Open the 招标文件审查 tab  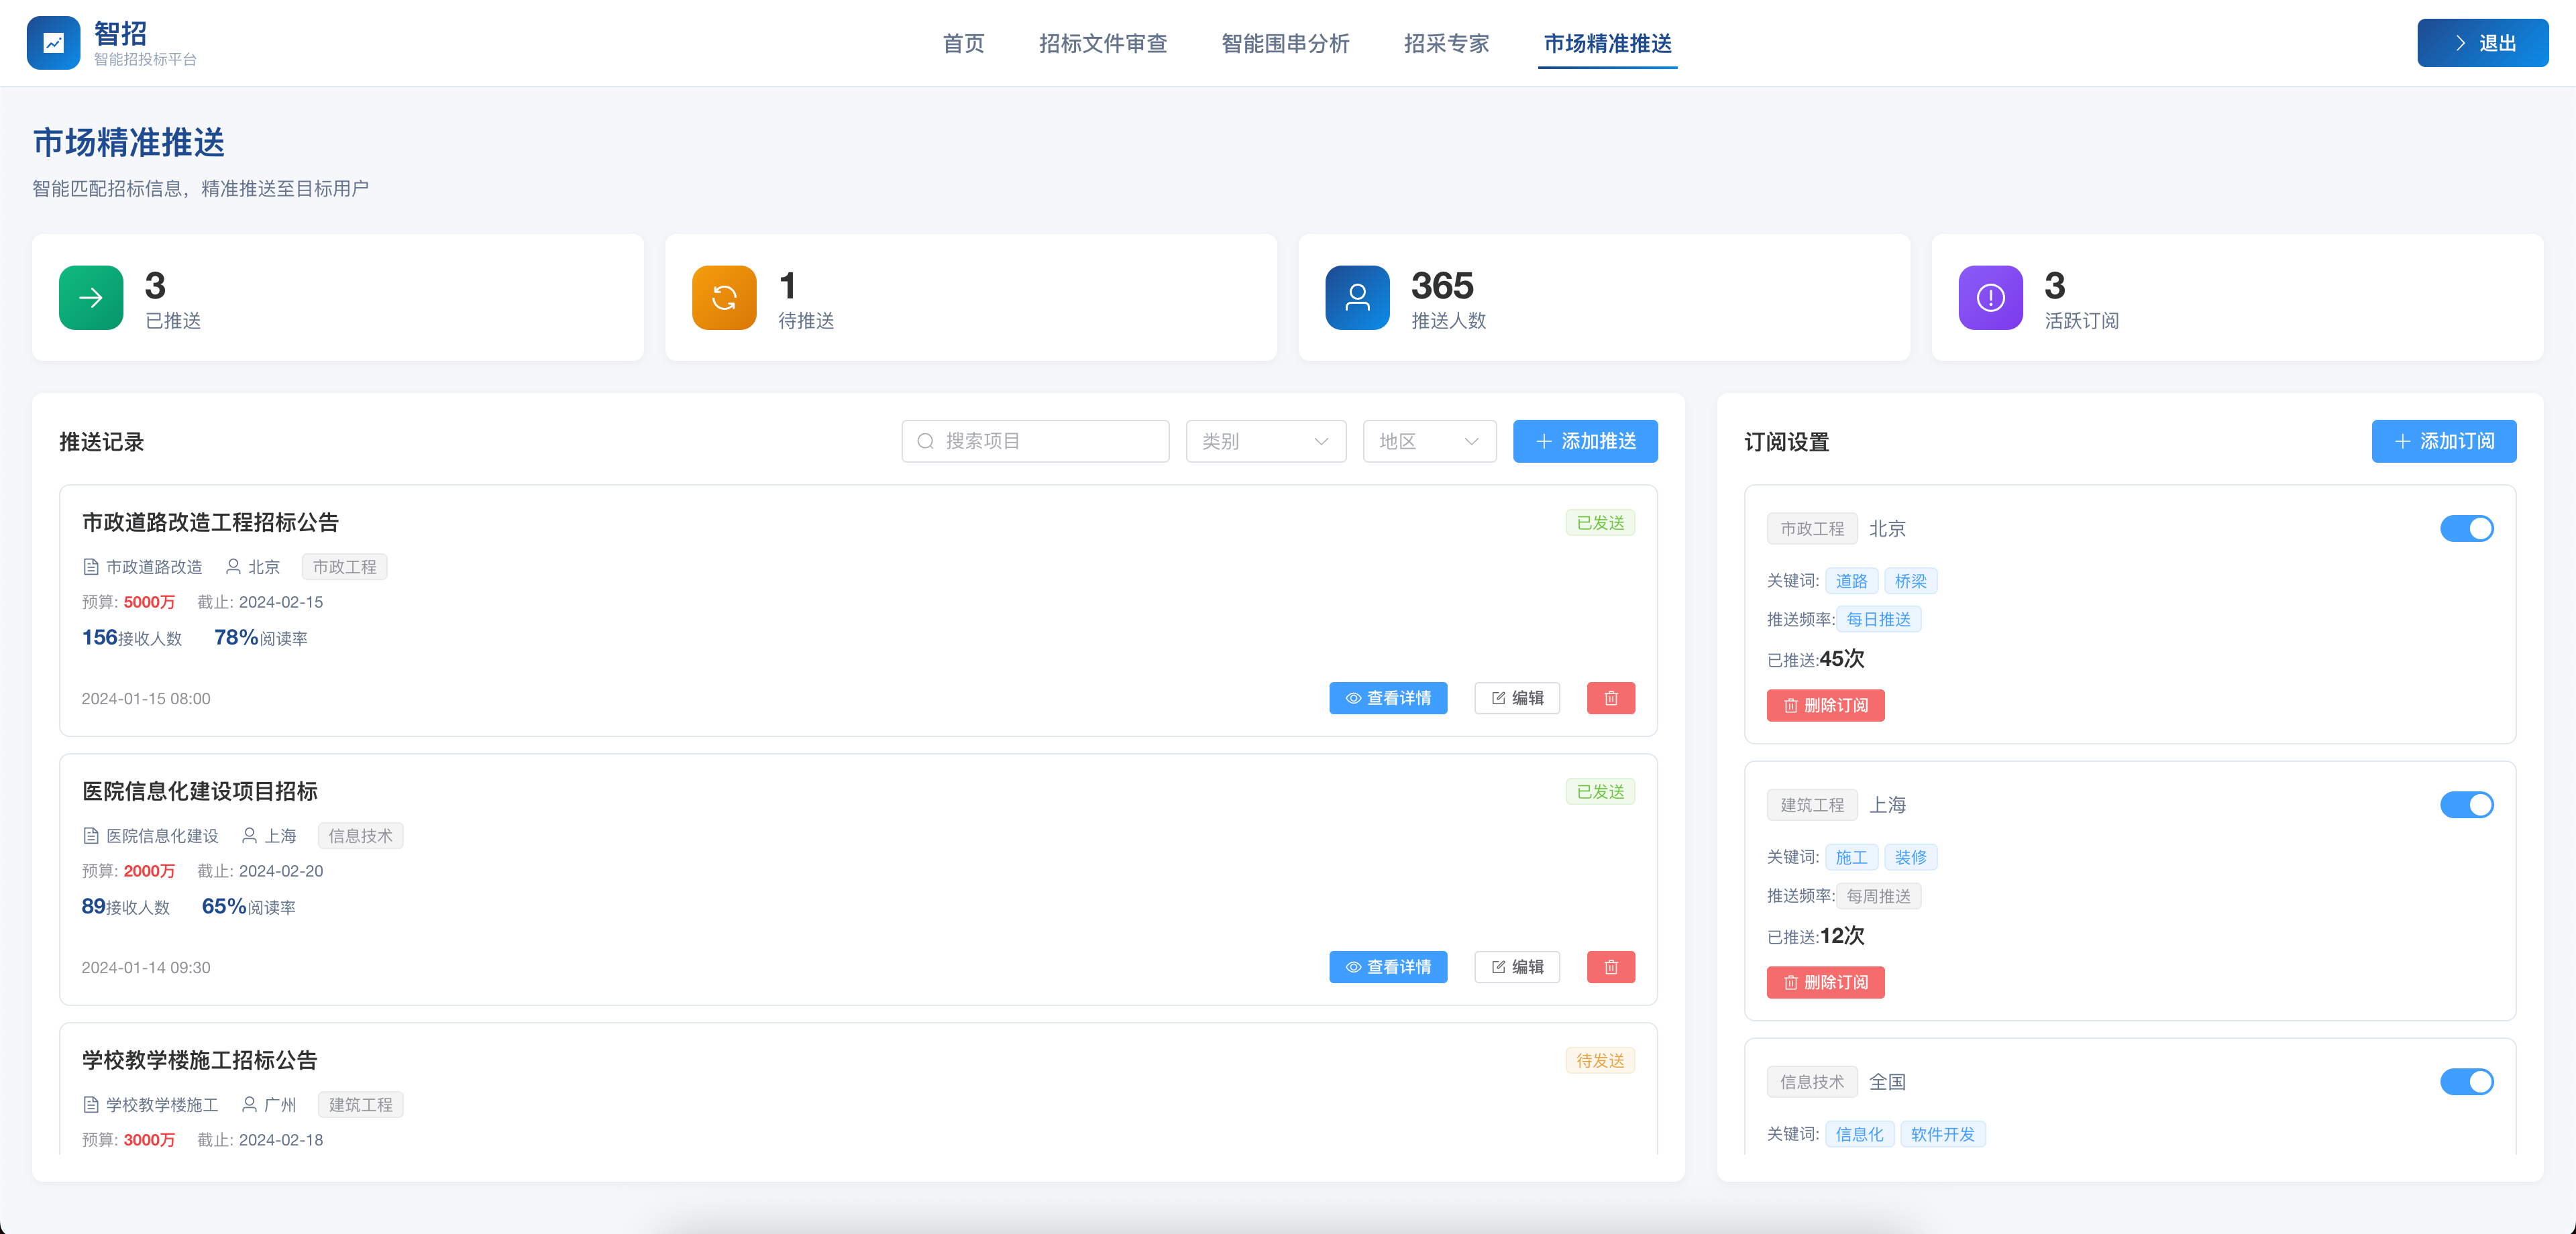click(1103, 43)
